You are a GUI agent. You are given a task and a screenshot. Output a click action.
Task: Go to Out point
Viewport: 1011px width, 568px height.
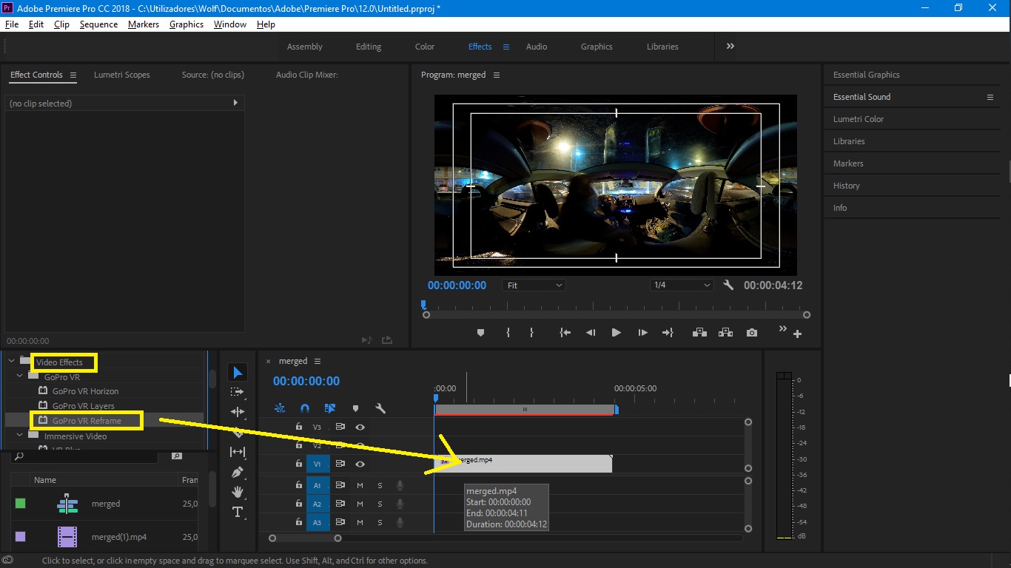tap(668, 333)
